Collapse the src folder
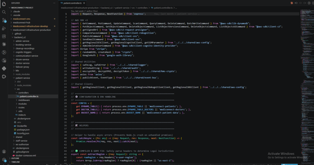This screenshot has width=314, height=165. 33,89
